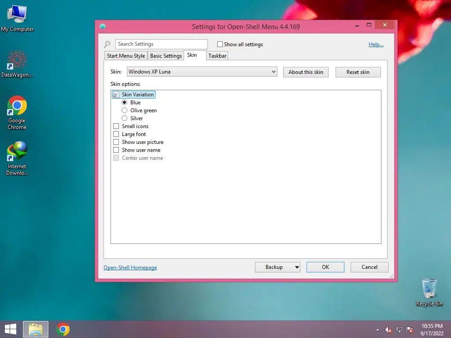
Task: Click the network tray icon
Action: [x=399, y=330]
